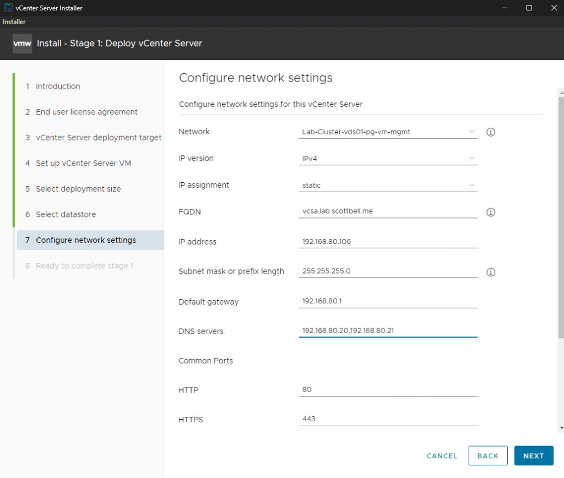Click the subnet mask info icon
Image resolution: width=564 pixels, height=478 pixels.
[491, 272]
